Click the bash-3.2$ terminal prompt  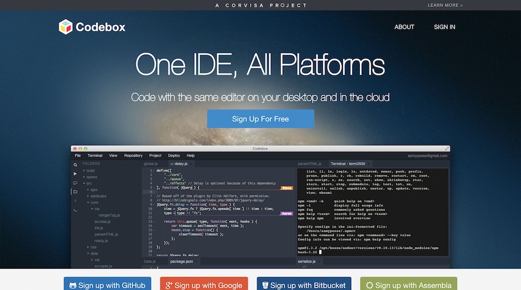(x=307, y=252)
